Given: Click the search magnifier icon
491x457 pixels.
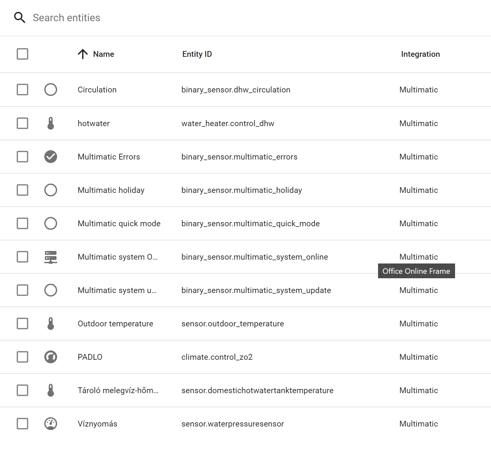Looking at the screenshot, I should tap(20, 18).
